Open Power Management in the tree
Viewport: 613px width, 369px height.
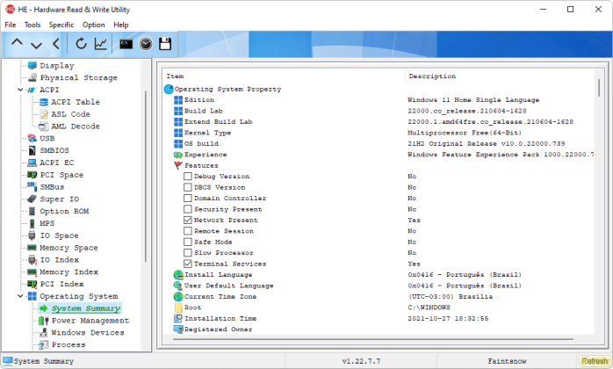tap(90, 321)
